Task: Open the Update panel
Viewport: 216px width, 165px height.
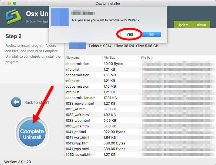Action: (183, 25)
